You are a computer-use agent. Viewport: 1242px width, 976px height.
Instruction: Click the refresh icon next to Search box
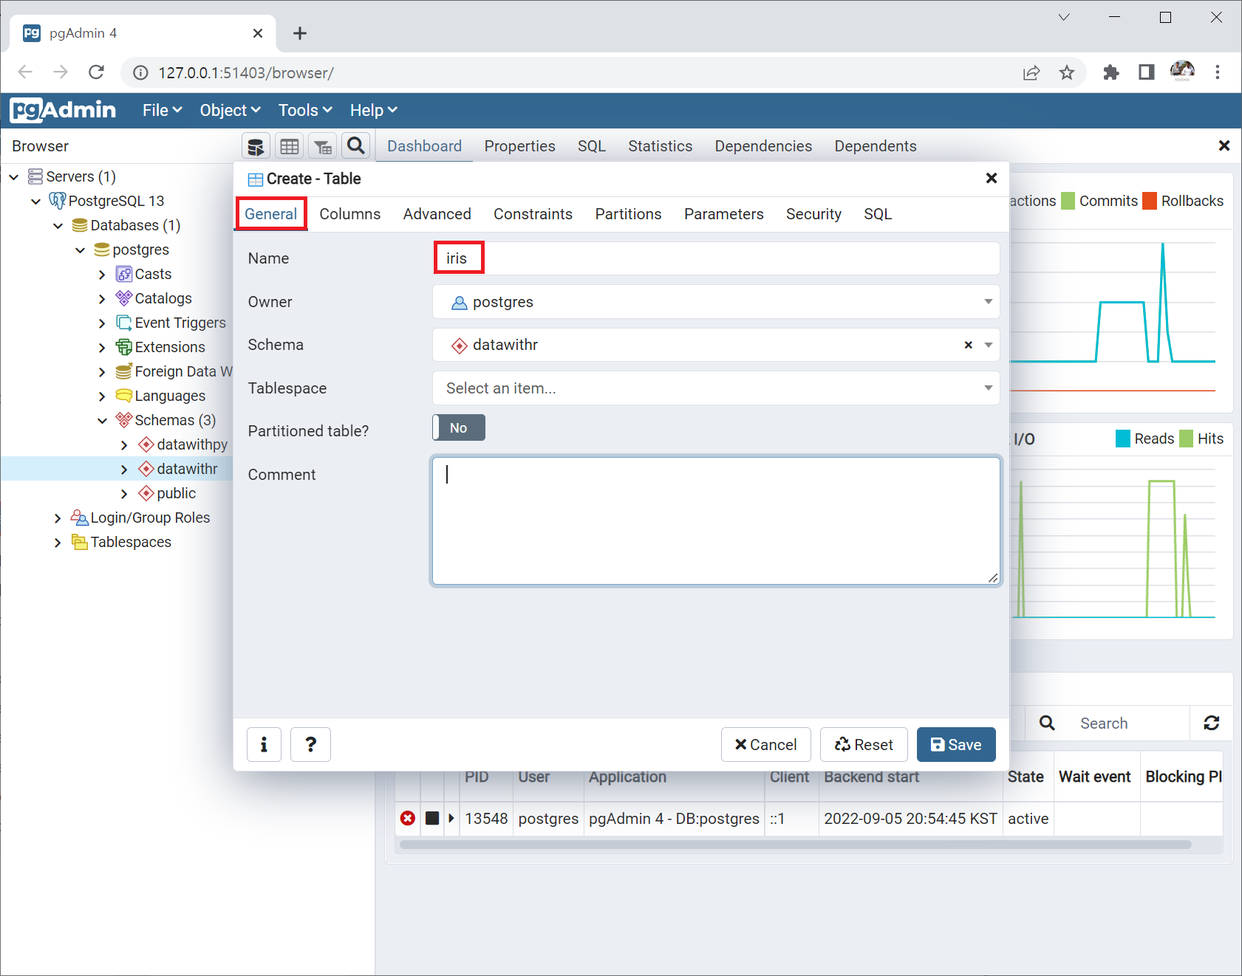pyautogui.click(x=1211, y=723)
